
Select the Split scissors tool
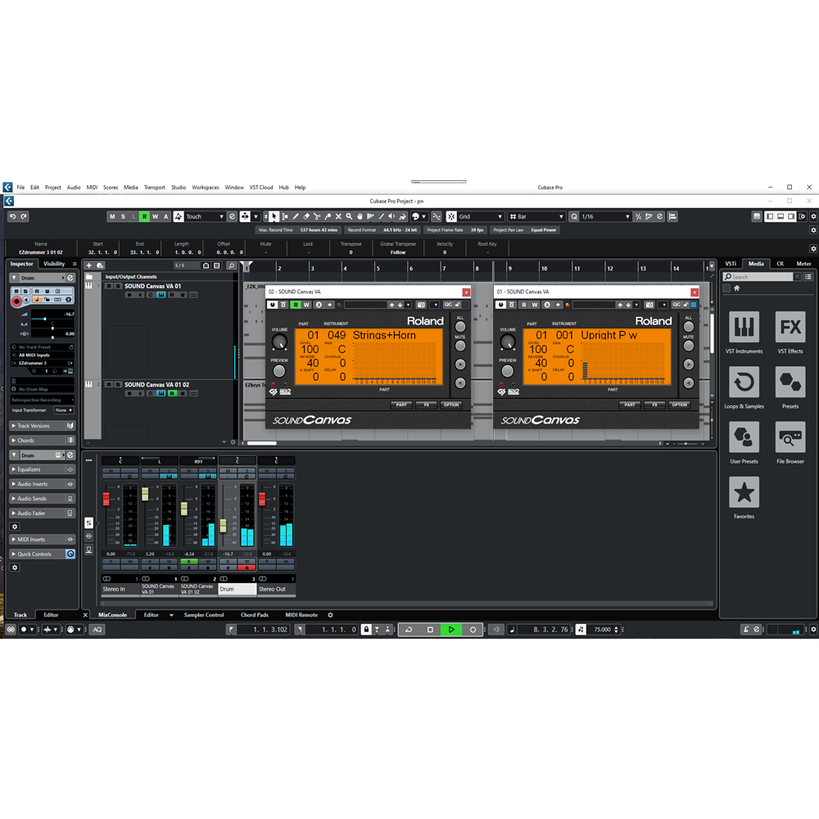click(x=317, y=216)
